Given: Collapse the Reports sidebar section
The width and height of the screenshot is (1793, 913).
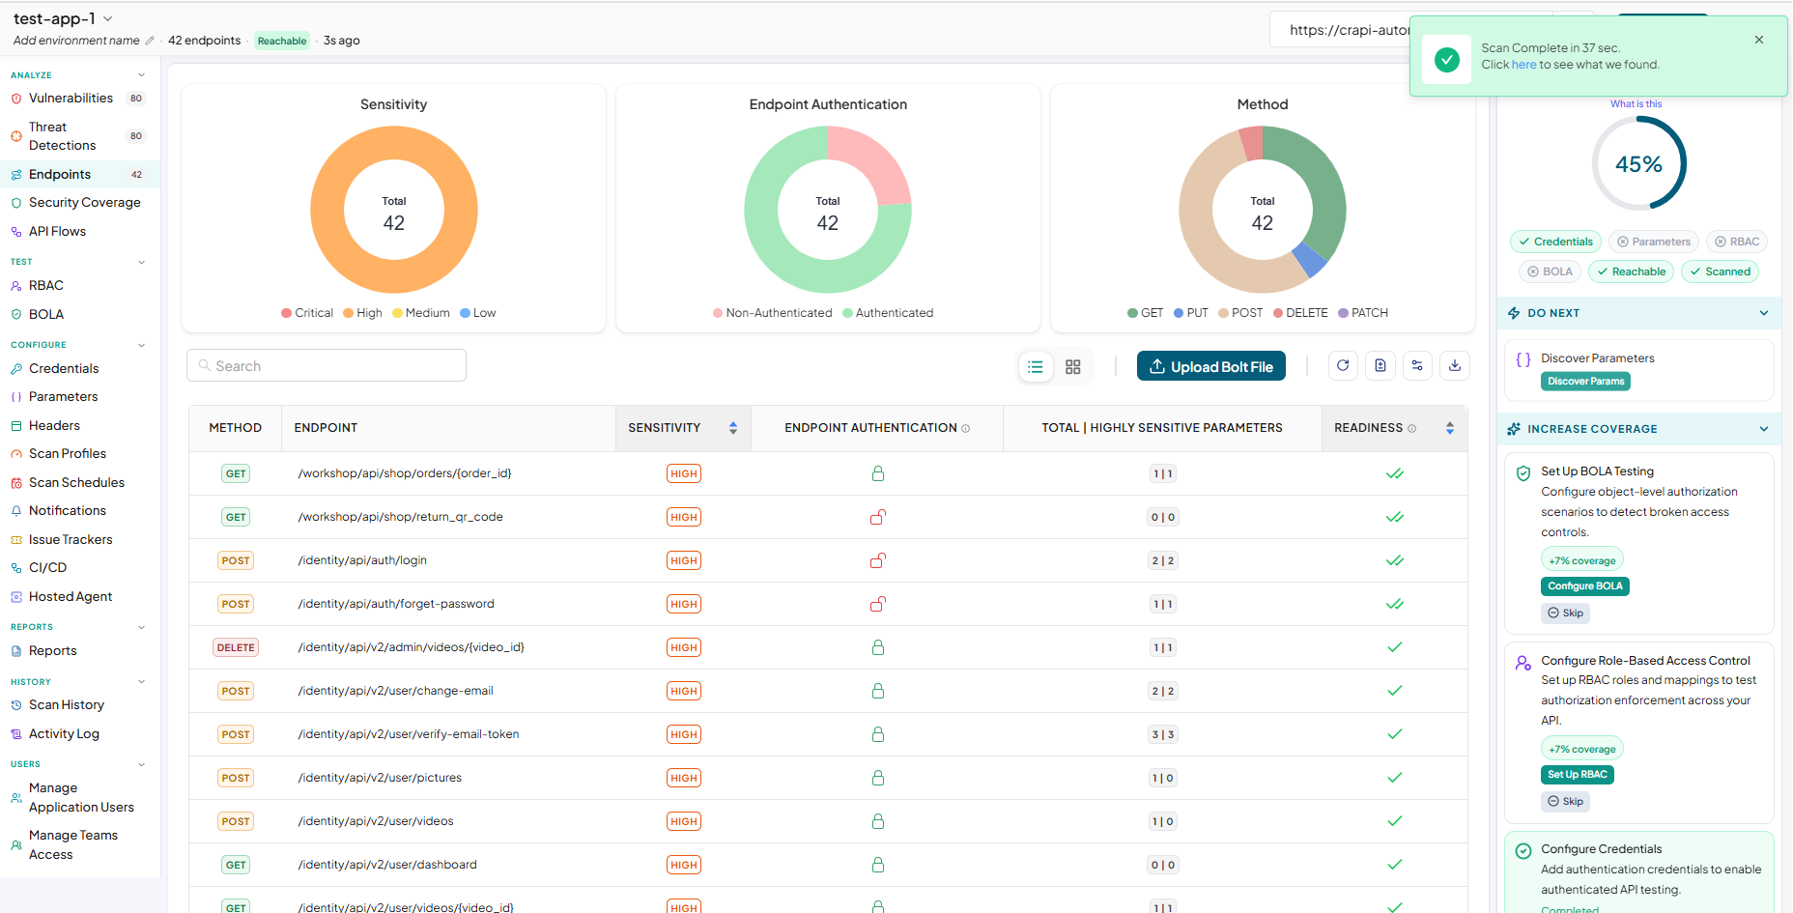Looking at the screenshot, I should 142,627.
